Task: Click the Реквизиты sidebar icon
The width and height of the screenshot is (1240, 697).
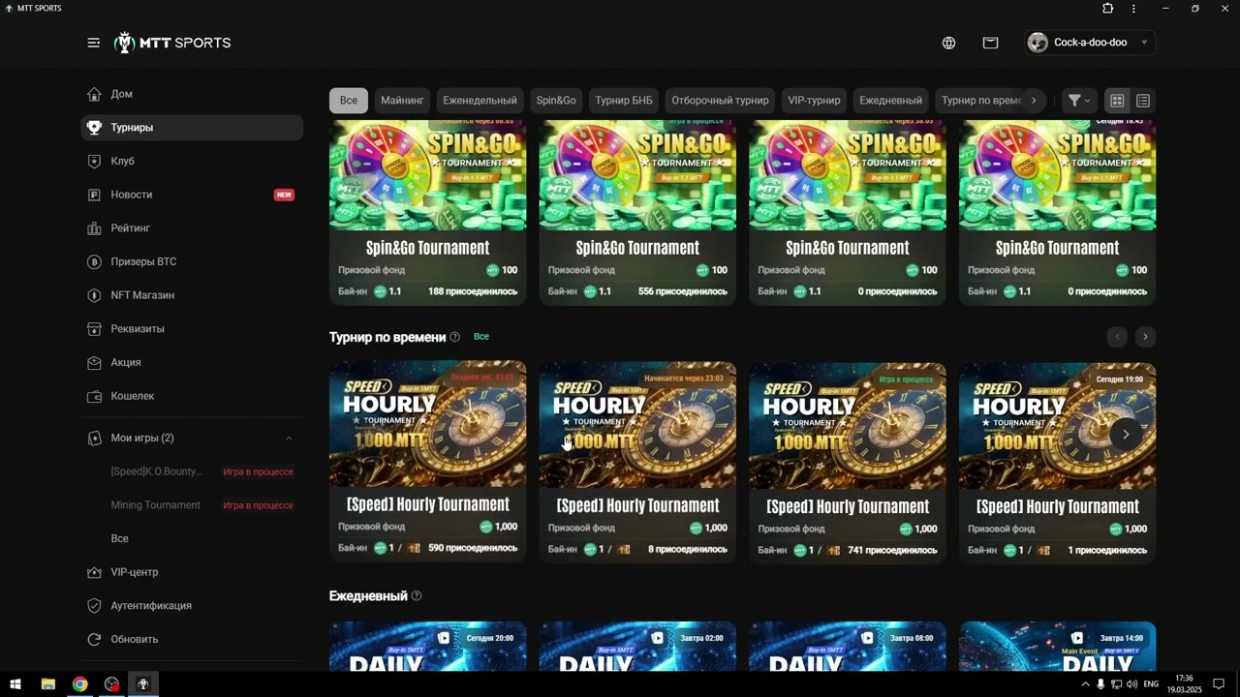Action: (94, 329)
